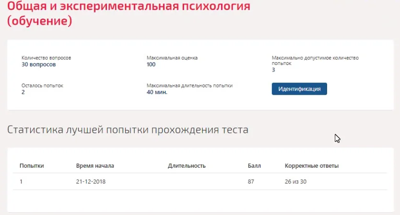This screenshot has height=215, width=400.
Task: Click the maximum grade value 100
Action: coord(151,64)
